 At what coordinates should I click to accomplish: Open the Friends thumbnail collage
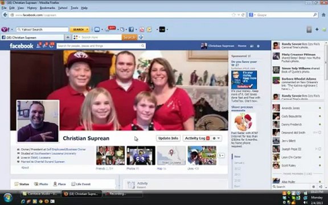[x=110, y=155]
